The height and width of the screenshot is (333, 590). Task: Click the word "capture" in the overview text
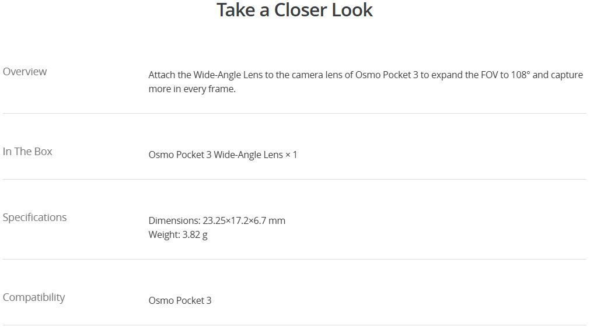(567, 75)
